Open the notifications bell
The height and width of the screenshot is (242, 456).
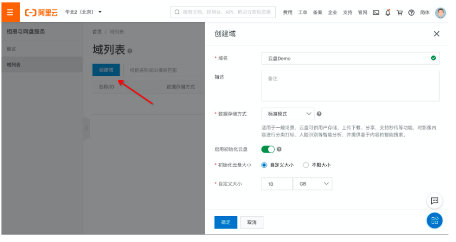(x=388, y=13)
